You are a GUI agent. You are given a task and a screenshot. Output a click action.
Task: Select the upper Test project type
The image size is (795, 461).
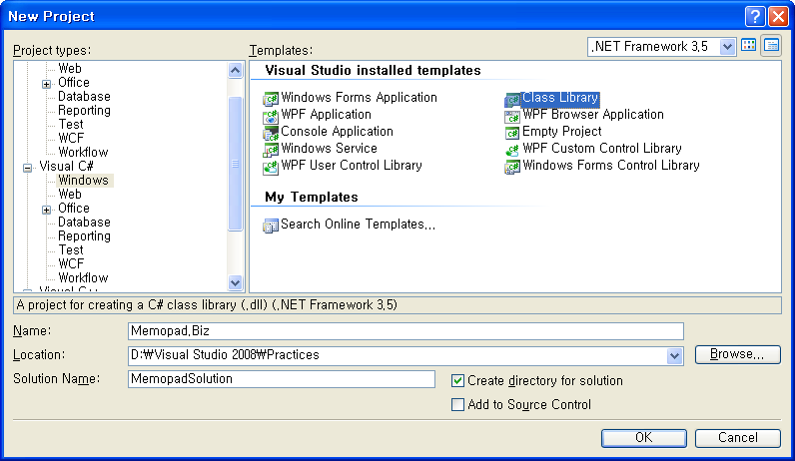click(71, 125)
